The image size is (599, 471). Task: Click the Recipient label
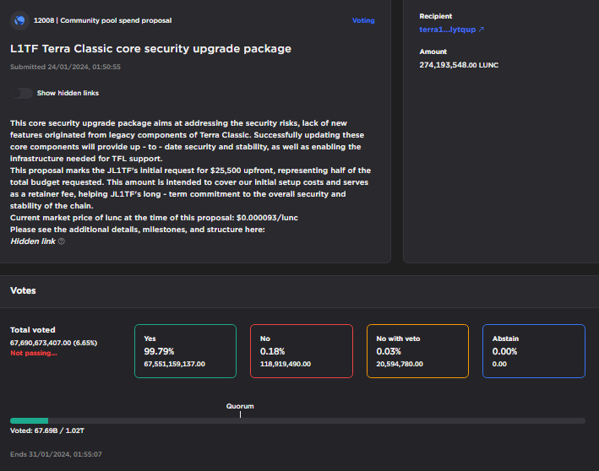click(x=435, y=16)
